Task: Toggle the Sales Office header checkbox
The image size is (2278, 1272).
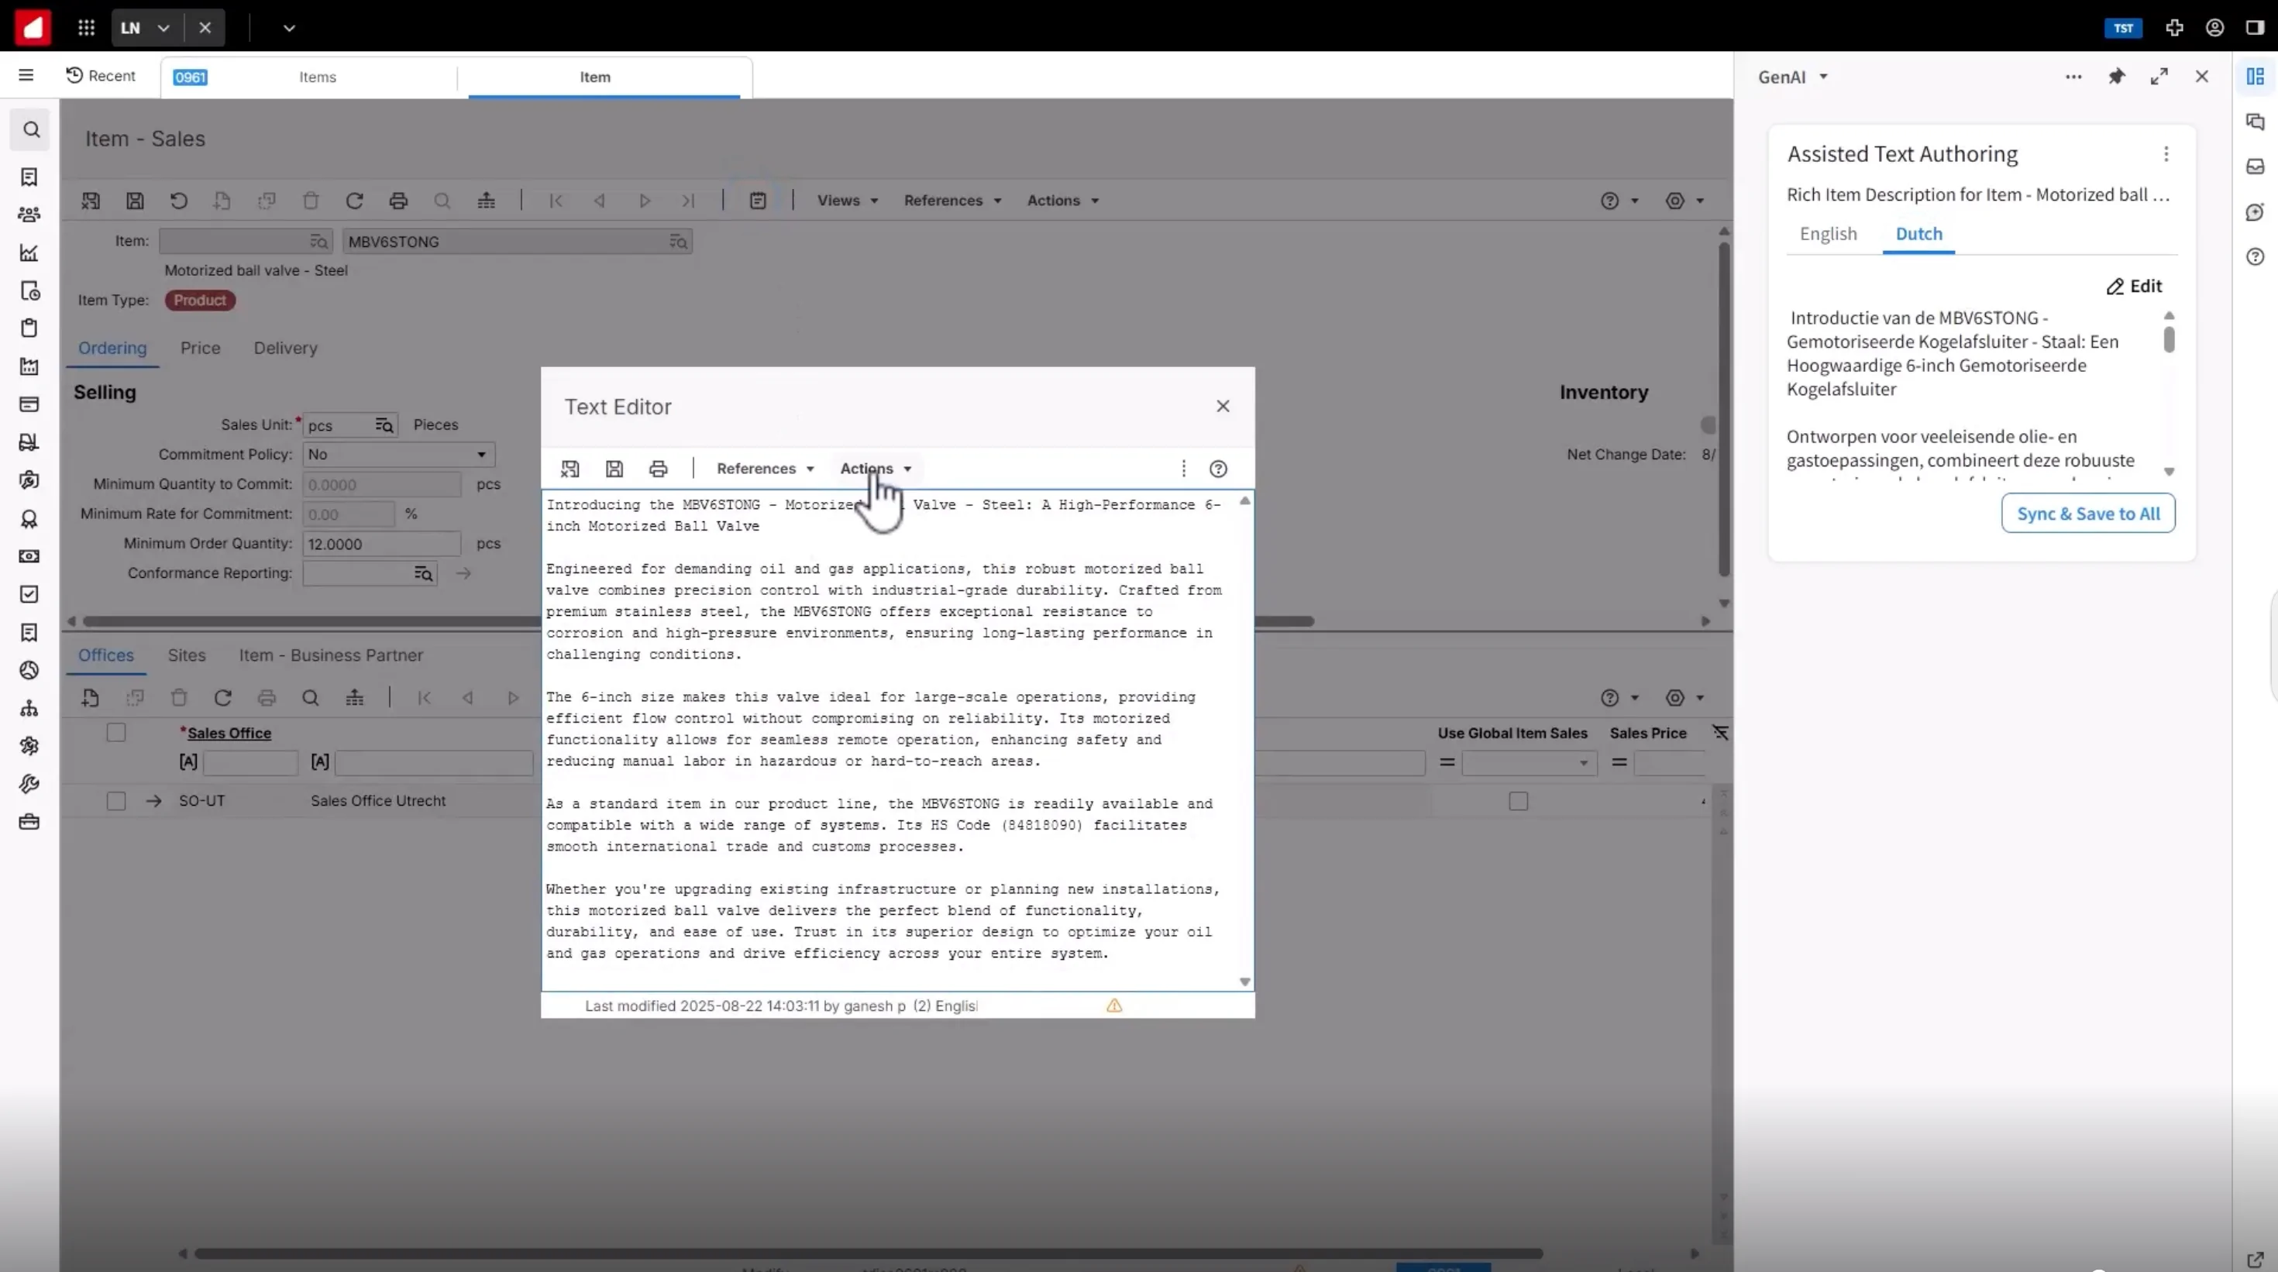Action: 116,733
